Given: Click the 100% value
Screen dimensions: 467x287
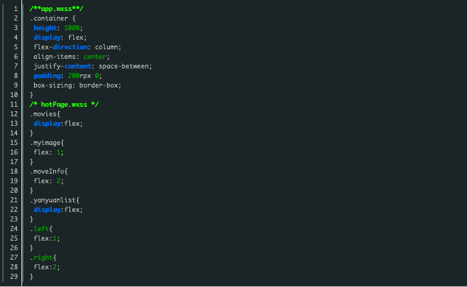Looking at the screenshot, I should click(x=72, y=28).
